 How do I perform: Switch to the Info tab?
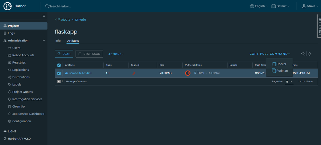pyautogui.click(x=58, y=41)
